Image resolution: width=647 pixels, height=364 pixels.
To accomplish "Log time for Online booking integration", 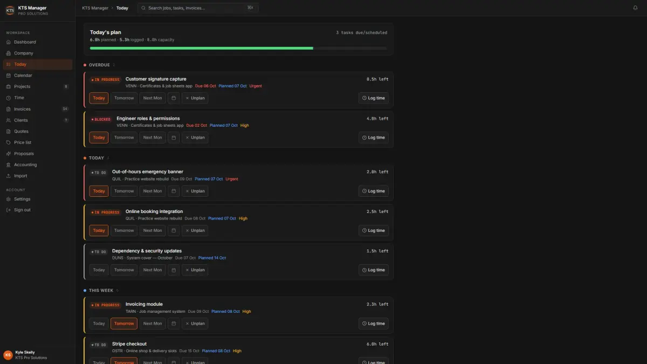I will click(374, 230).
